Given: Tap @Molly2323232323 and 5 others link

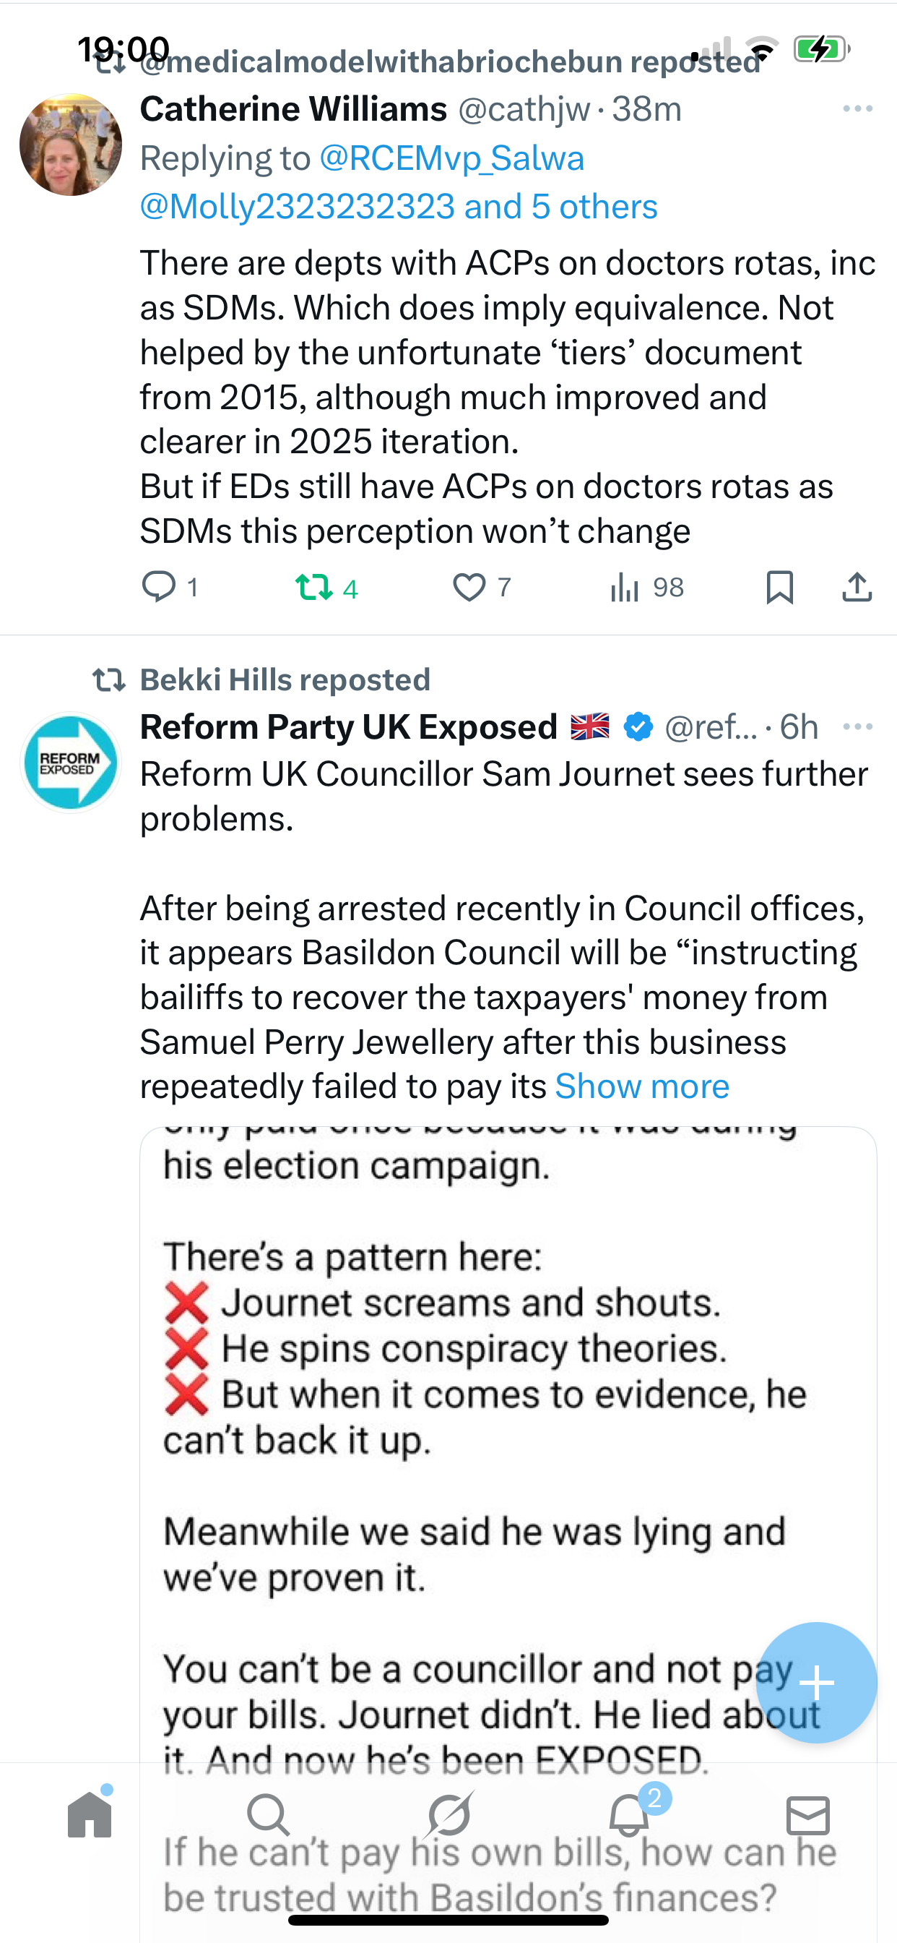Looking at the screenshot, I should pos(398,207).
